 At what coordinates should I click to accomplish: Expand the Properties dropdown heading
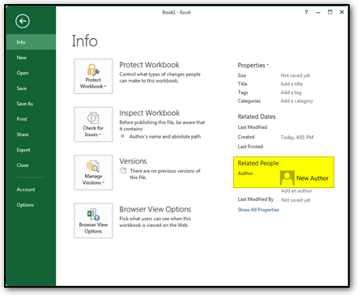[x=253, y=66]
